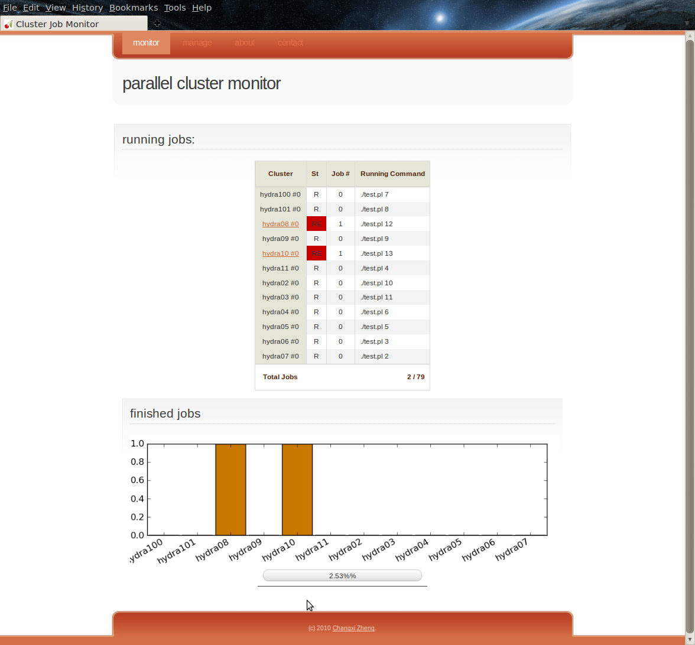This screenshot has height=645, width=695.
Task: Follow the Changxi Zheng footer link
Action: (353, 628)
